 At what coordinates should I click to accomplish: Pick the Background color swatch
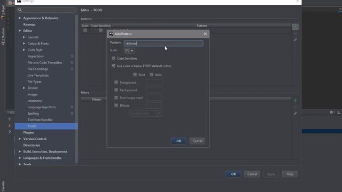point(154,90)
